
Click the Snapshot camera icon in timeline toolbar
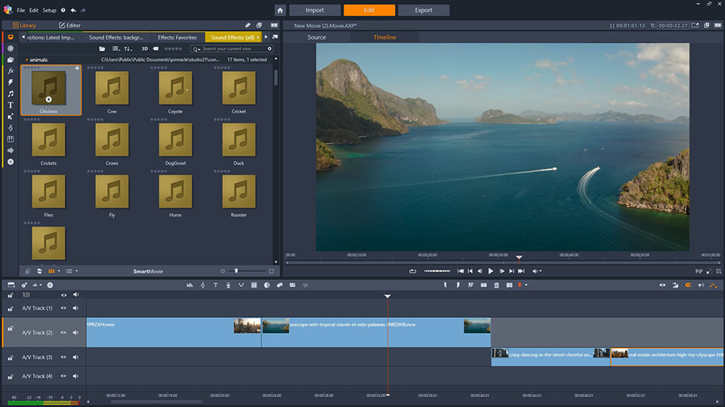pyautogui.click(x=509, y=285)
